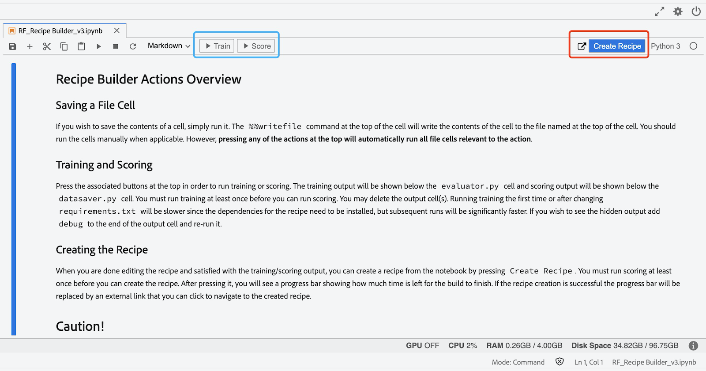
Task: Click the CPU 2% usage readout
Action: (x=462, y=345)
